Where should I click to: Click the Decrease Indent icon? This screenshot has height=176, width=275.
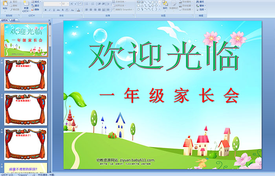click(x=99, y=4)
